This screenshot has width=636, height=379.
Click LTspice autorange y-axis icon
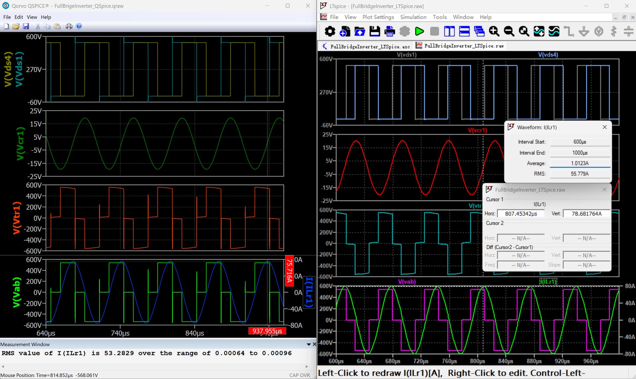point(539,31)
